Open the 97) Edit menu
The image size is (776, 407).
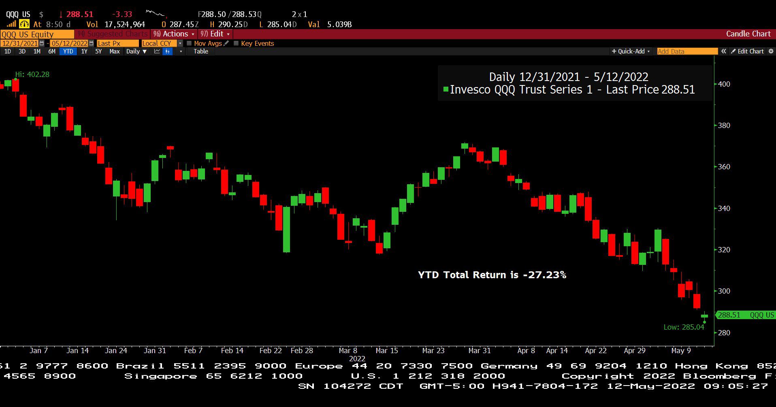coord(215,34)
